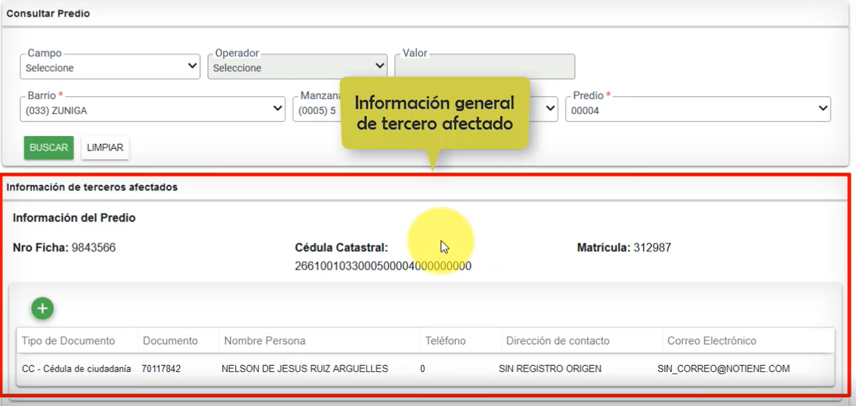This screenshot has width=856, height=406.
Task: Sort by the Nombre Persona column
Action: click(x=264, y=341)
